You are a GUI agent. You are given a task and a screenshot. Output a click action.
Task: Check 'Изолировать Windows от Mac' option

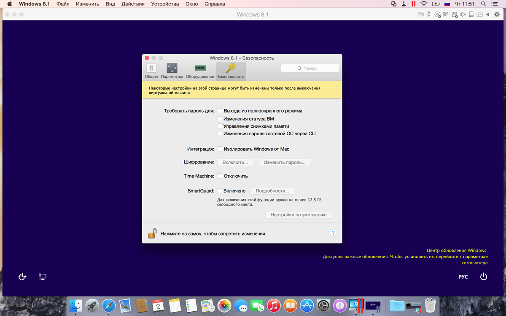[220, 149]
